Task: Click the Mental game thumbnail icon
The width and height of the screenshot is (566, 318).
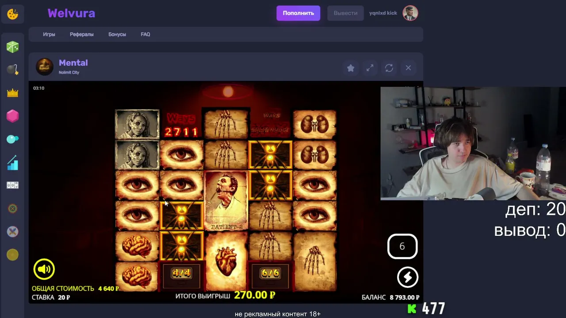Action: (45, 67)
